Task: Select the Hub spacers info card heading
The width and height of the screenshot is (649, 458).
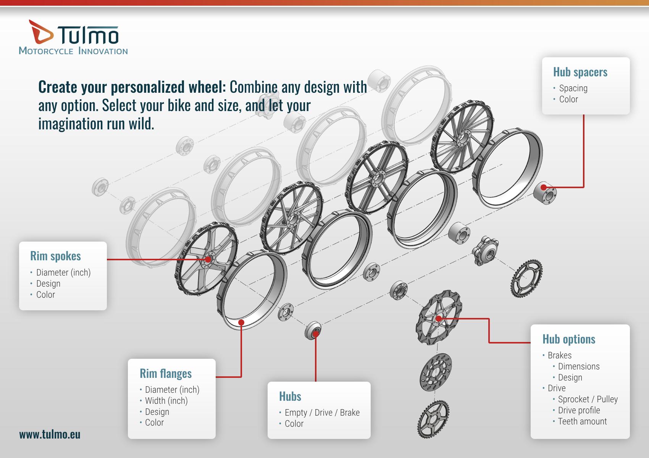Action: (x=580, y=72)
